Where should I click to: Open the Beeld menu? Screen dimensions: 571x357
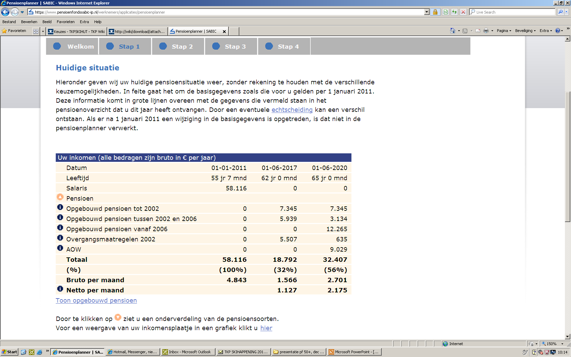[x=47, y=22]
